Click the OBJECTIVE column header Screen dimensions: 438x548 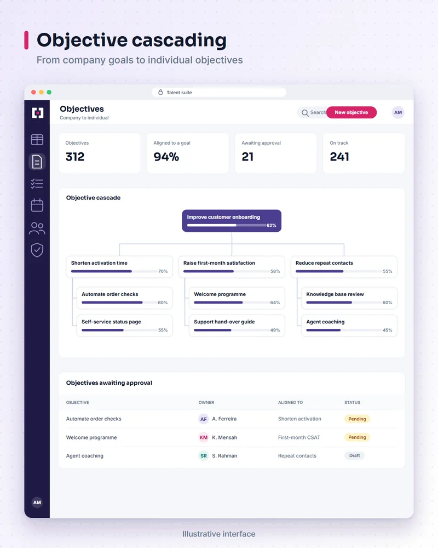(78, 402)
